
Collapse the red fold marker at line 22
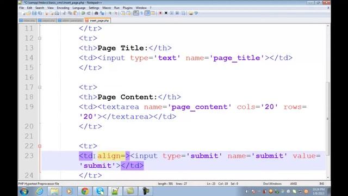[40, 146]
